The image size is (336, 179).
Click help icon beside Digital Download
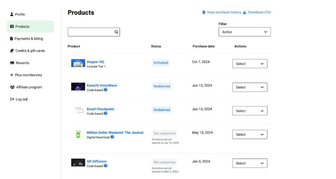(112, 137)
